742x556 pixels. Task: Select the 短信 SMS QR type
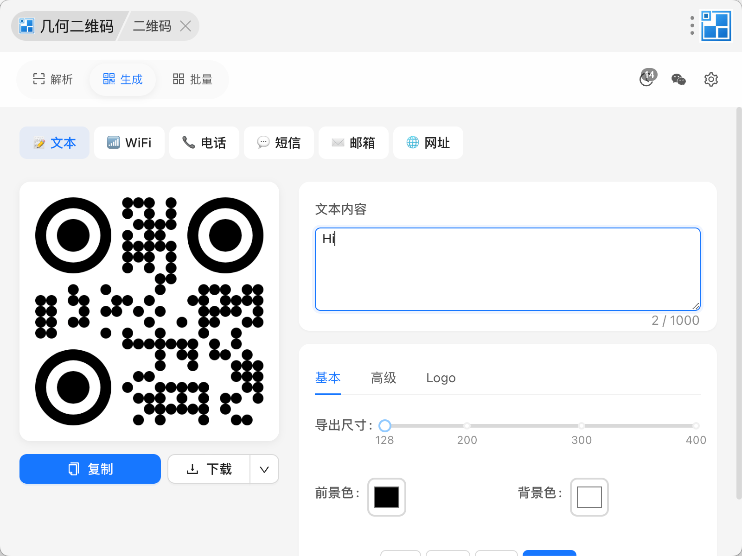click(279, 143)
